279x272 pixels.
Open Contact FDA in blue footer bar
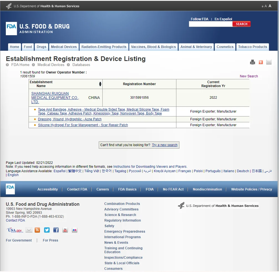(77, 189)
